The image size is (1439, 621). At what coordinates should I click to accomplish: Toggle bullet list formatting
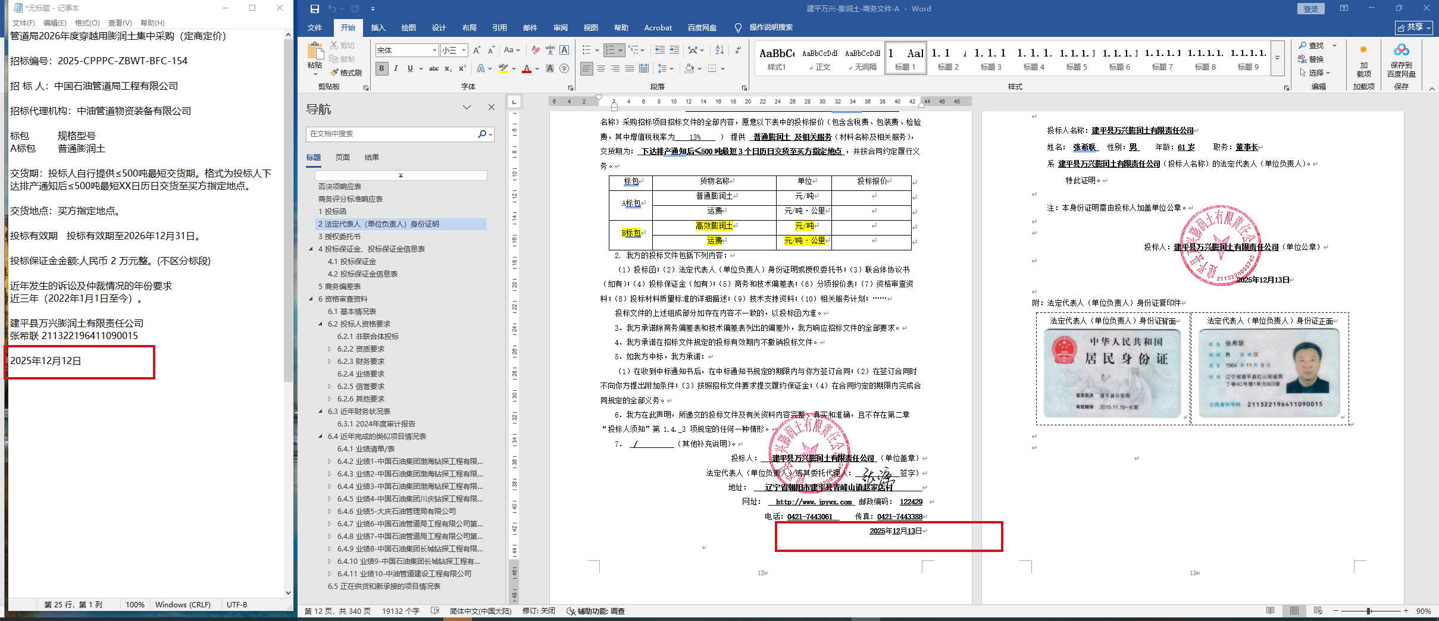(x=587, y=51)
